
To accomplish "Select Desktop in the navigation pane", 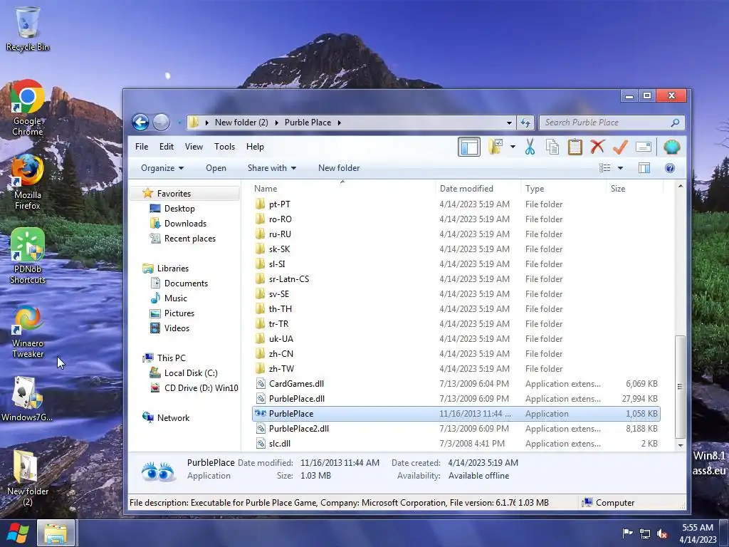I will click(179, 209).
